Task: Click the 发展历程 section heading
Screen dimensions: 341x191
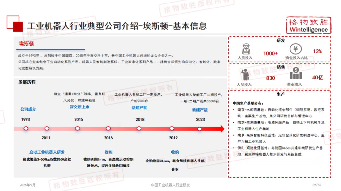Action: tap(27, 82)
